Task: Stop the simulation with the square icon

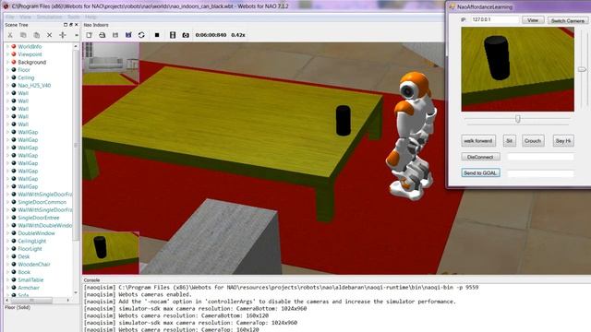Action: [157, 35]
